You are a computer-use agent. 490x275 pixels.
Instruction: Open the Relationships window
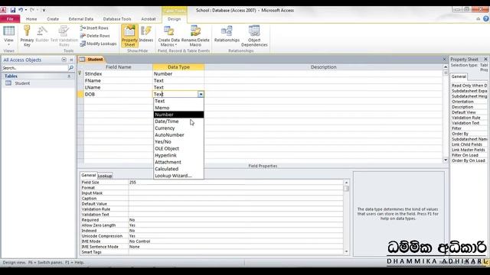pyautogui.click(x=227, y=34)
